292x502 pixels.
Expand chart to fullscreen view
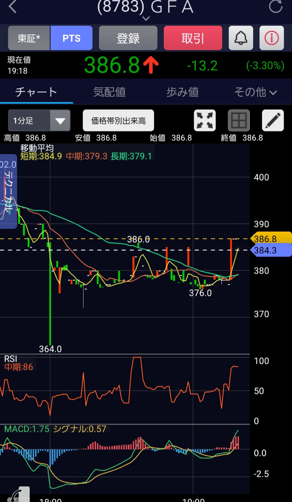click(x=205, y=121)
